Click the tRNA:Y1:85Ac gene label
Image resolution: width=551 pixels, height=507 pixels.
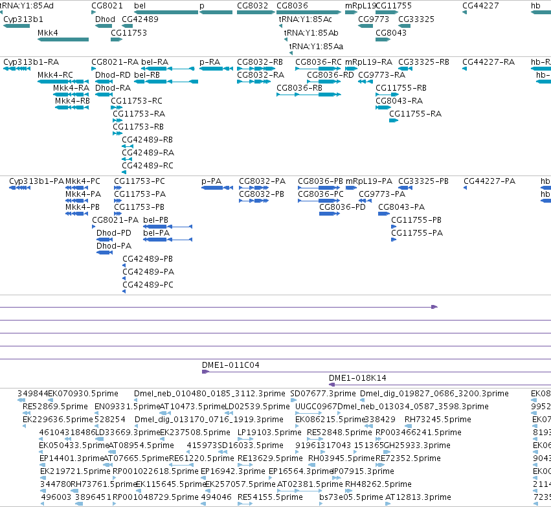(306, 19)
